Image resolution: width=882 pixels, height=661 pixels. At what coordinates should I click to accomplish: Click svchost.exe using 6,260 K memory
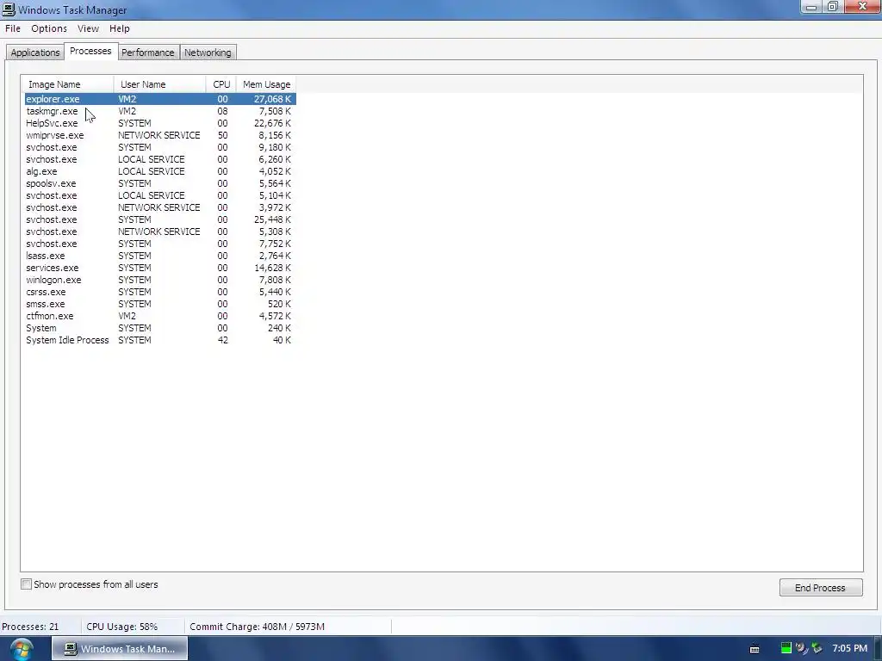point(160,159)
